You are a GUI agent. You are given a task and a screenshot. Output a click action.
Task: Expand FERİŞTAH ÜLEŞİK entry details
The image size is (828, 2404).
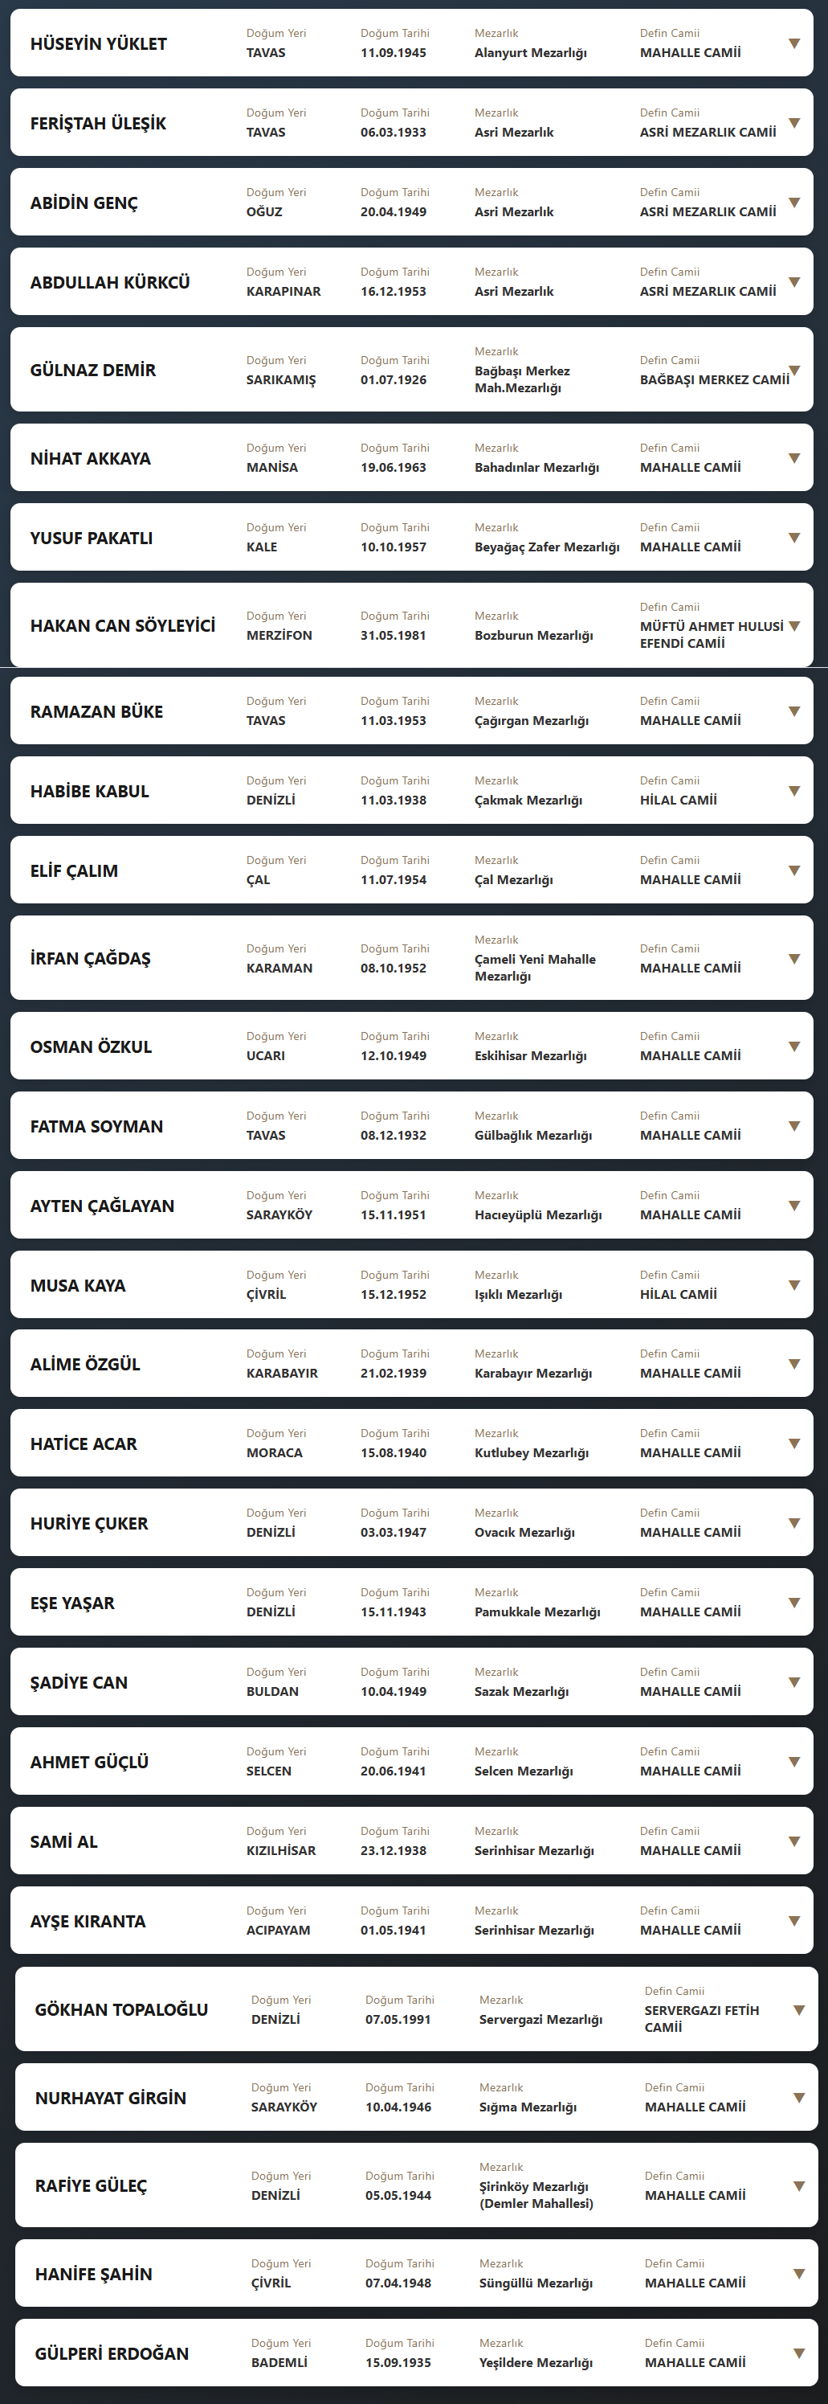pos(794,122)
